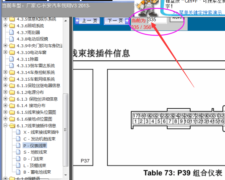Click document icon of 4.3.13倒车雷达系统
The image size is (225, 180).
pos(12,66)
